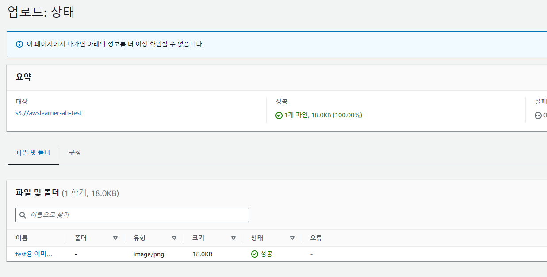Click the green success checkmark in summary
Viewport: 547px width, 277px height.
279,115
